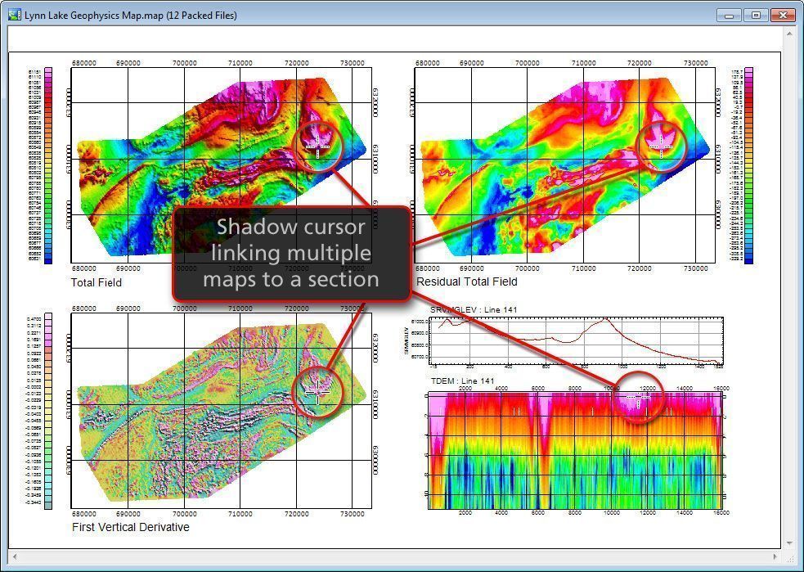804x572 pixels.
Task: Click the horizontal scrollbar left arrow
Action: click(14, 558)
